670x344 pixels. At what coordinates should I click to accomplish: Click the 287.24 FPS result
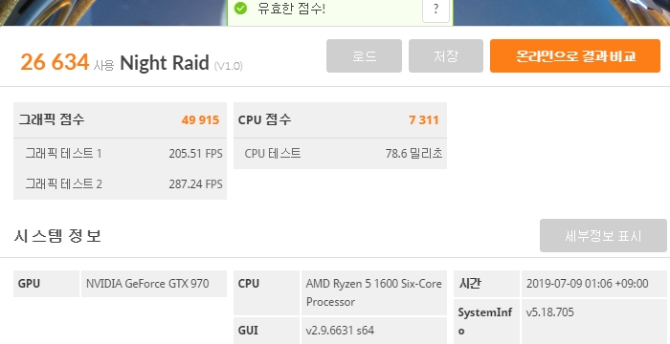click(195, 184)
